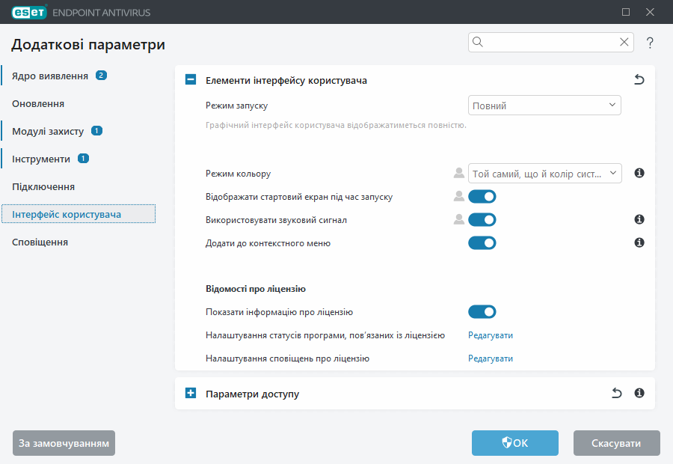Click the 'Графічний інтерфейс користувача відображатиметься повністю' hint text
This screenshot has height=464, width=673.
pyautogui.click(x=336, y=125)
